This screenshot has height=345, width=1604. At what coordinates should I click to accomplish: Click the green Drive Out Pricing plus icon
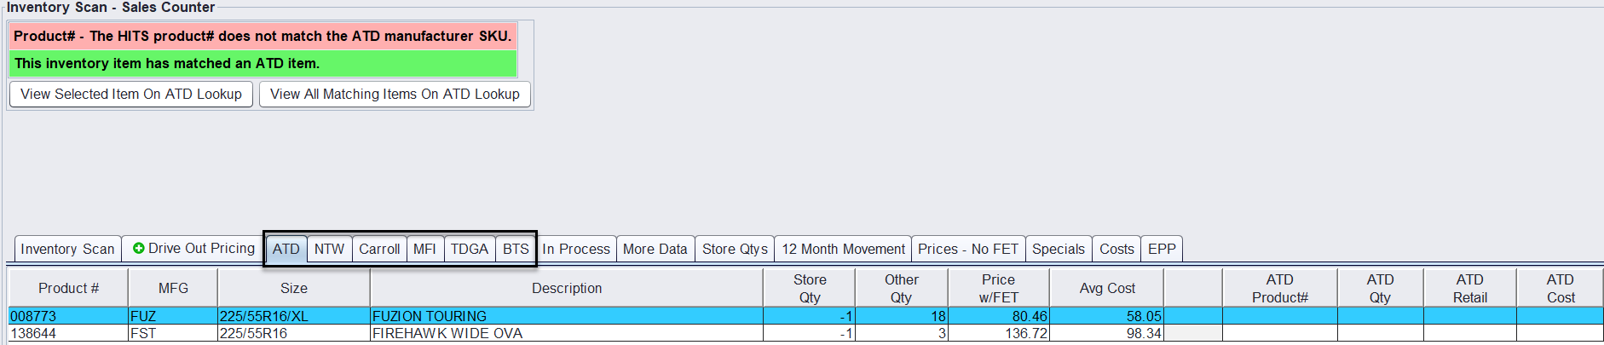coord(139,248)
